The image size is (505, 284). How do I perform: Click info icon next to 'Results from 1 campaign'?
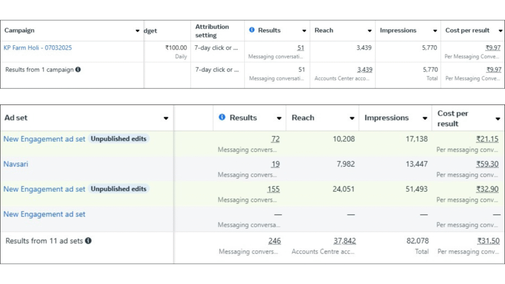point(78,70)
